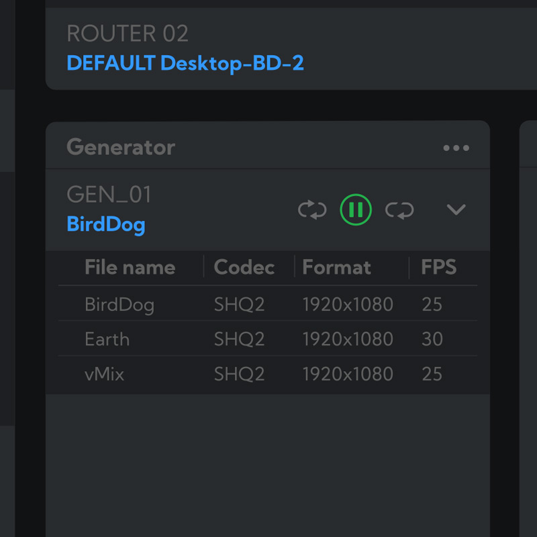Click the Format column header
The height and width of the screenshot is (537, 537).
[337, 267]
